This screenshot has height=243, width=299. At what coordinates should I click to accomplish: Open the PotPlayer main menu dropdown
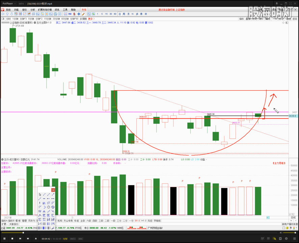click(x=9, y=4)
